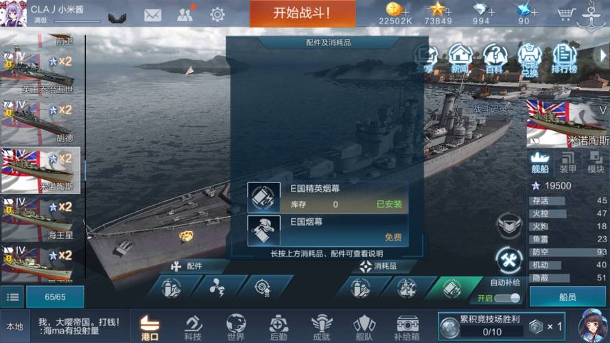
Task: Open the 新闻 news house icon
Action: 460,59
